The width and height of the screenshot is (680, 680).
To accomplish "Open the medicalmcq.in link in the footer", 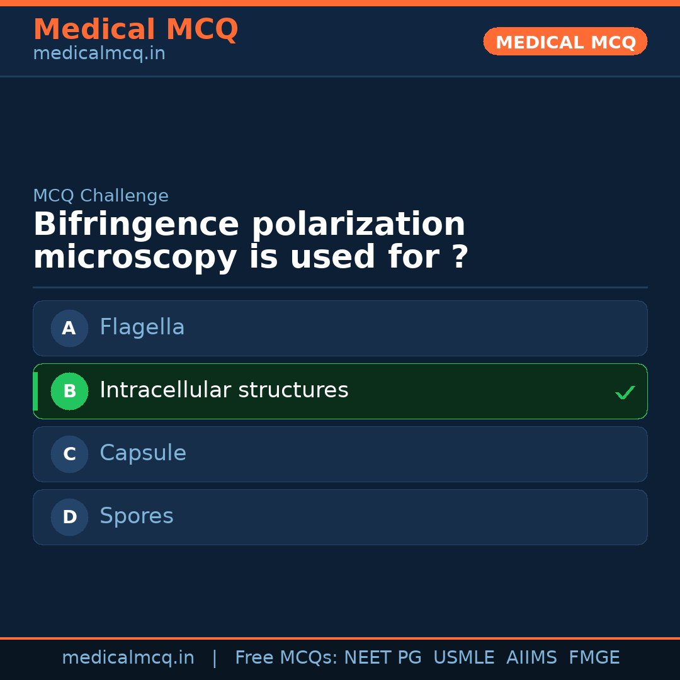I will (128, 658).
